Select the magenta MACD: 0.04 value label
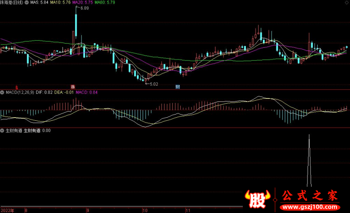 click(87, 92)
